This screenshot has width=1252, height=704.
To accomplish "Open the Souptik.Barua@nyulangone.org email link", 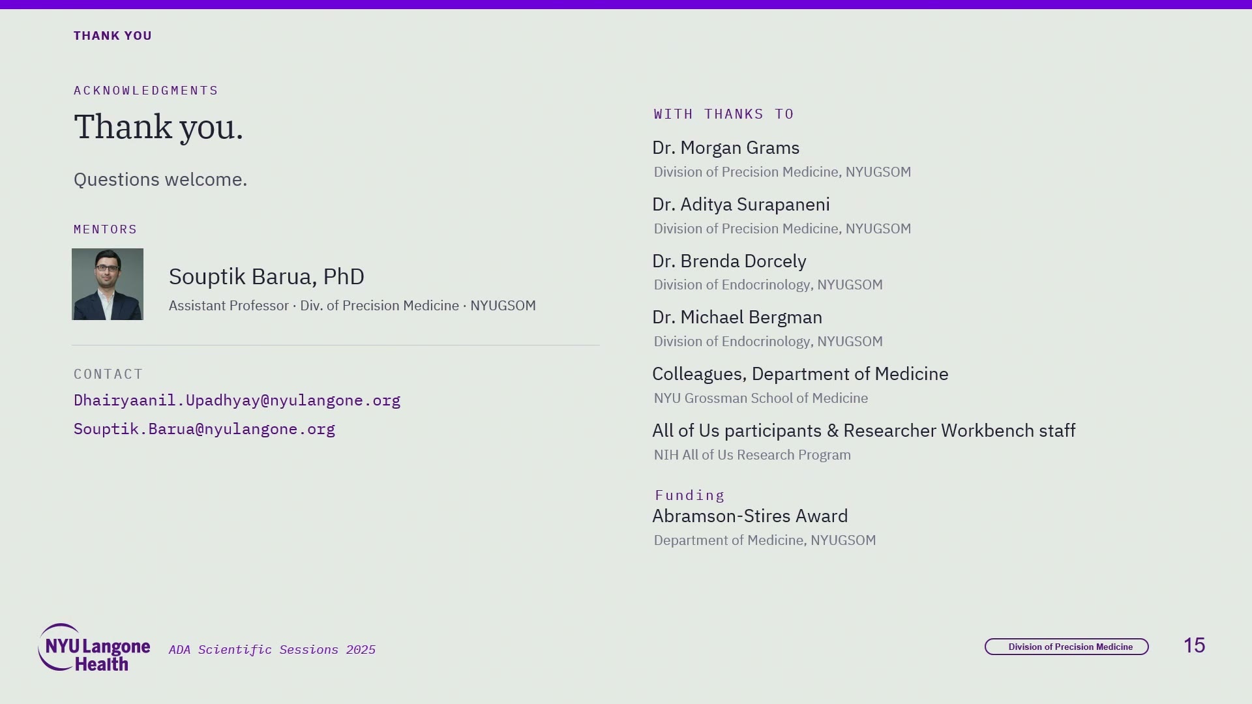I will pos(204,429).
